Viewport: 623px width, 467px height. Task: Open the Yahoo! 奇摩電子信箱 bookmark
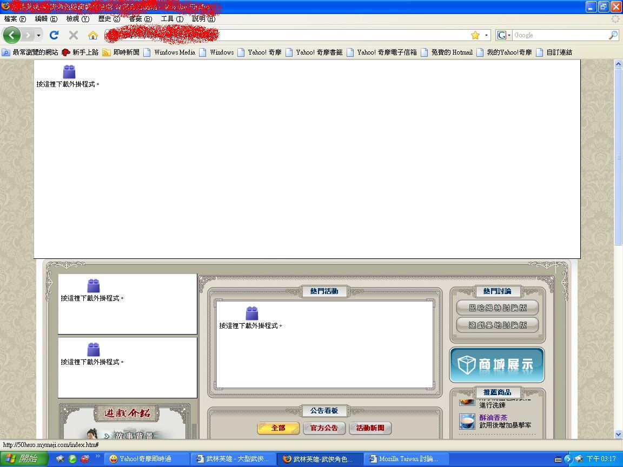point(382,52)
